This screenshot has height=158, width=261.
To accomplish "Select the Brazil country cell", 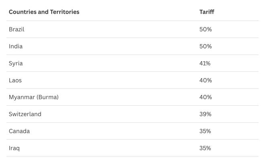I will click(16, 29).
